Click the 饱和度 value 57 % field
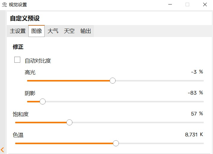 coord(197,114)
